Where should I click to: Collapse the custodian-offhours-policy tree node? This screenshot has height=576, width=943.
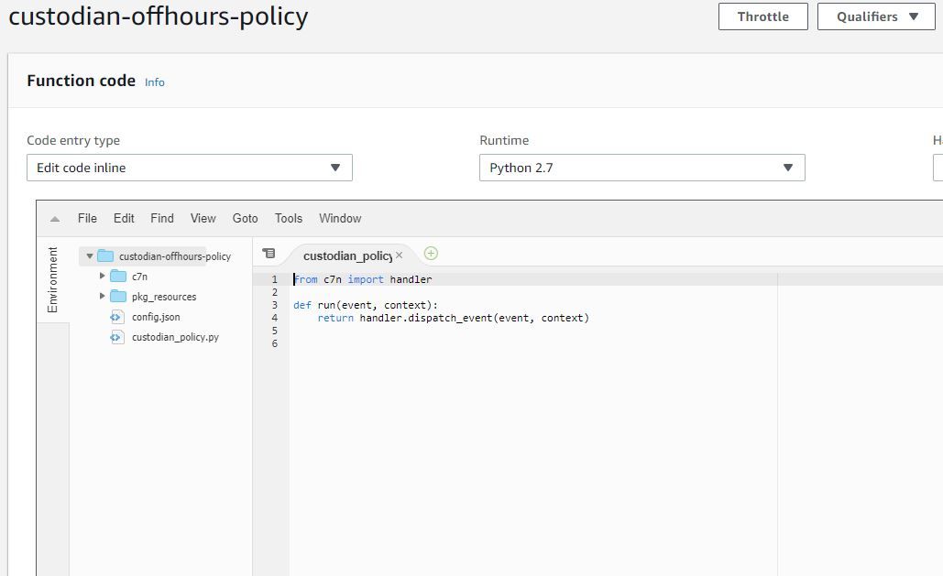tap(88, 255)
